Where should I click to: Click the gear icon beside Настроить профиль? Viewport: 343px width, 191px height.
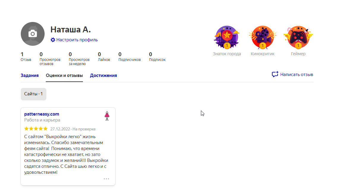(x=53, y=40)
